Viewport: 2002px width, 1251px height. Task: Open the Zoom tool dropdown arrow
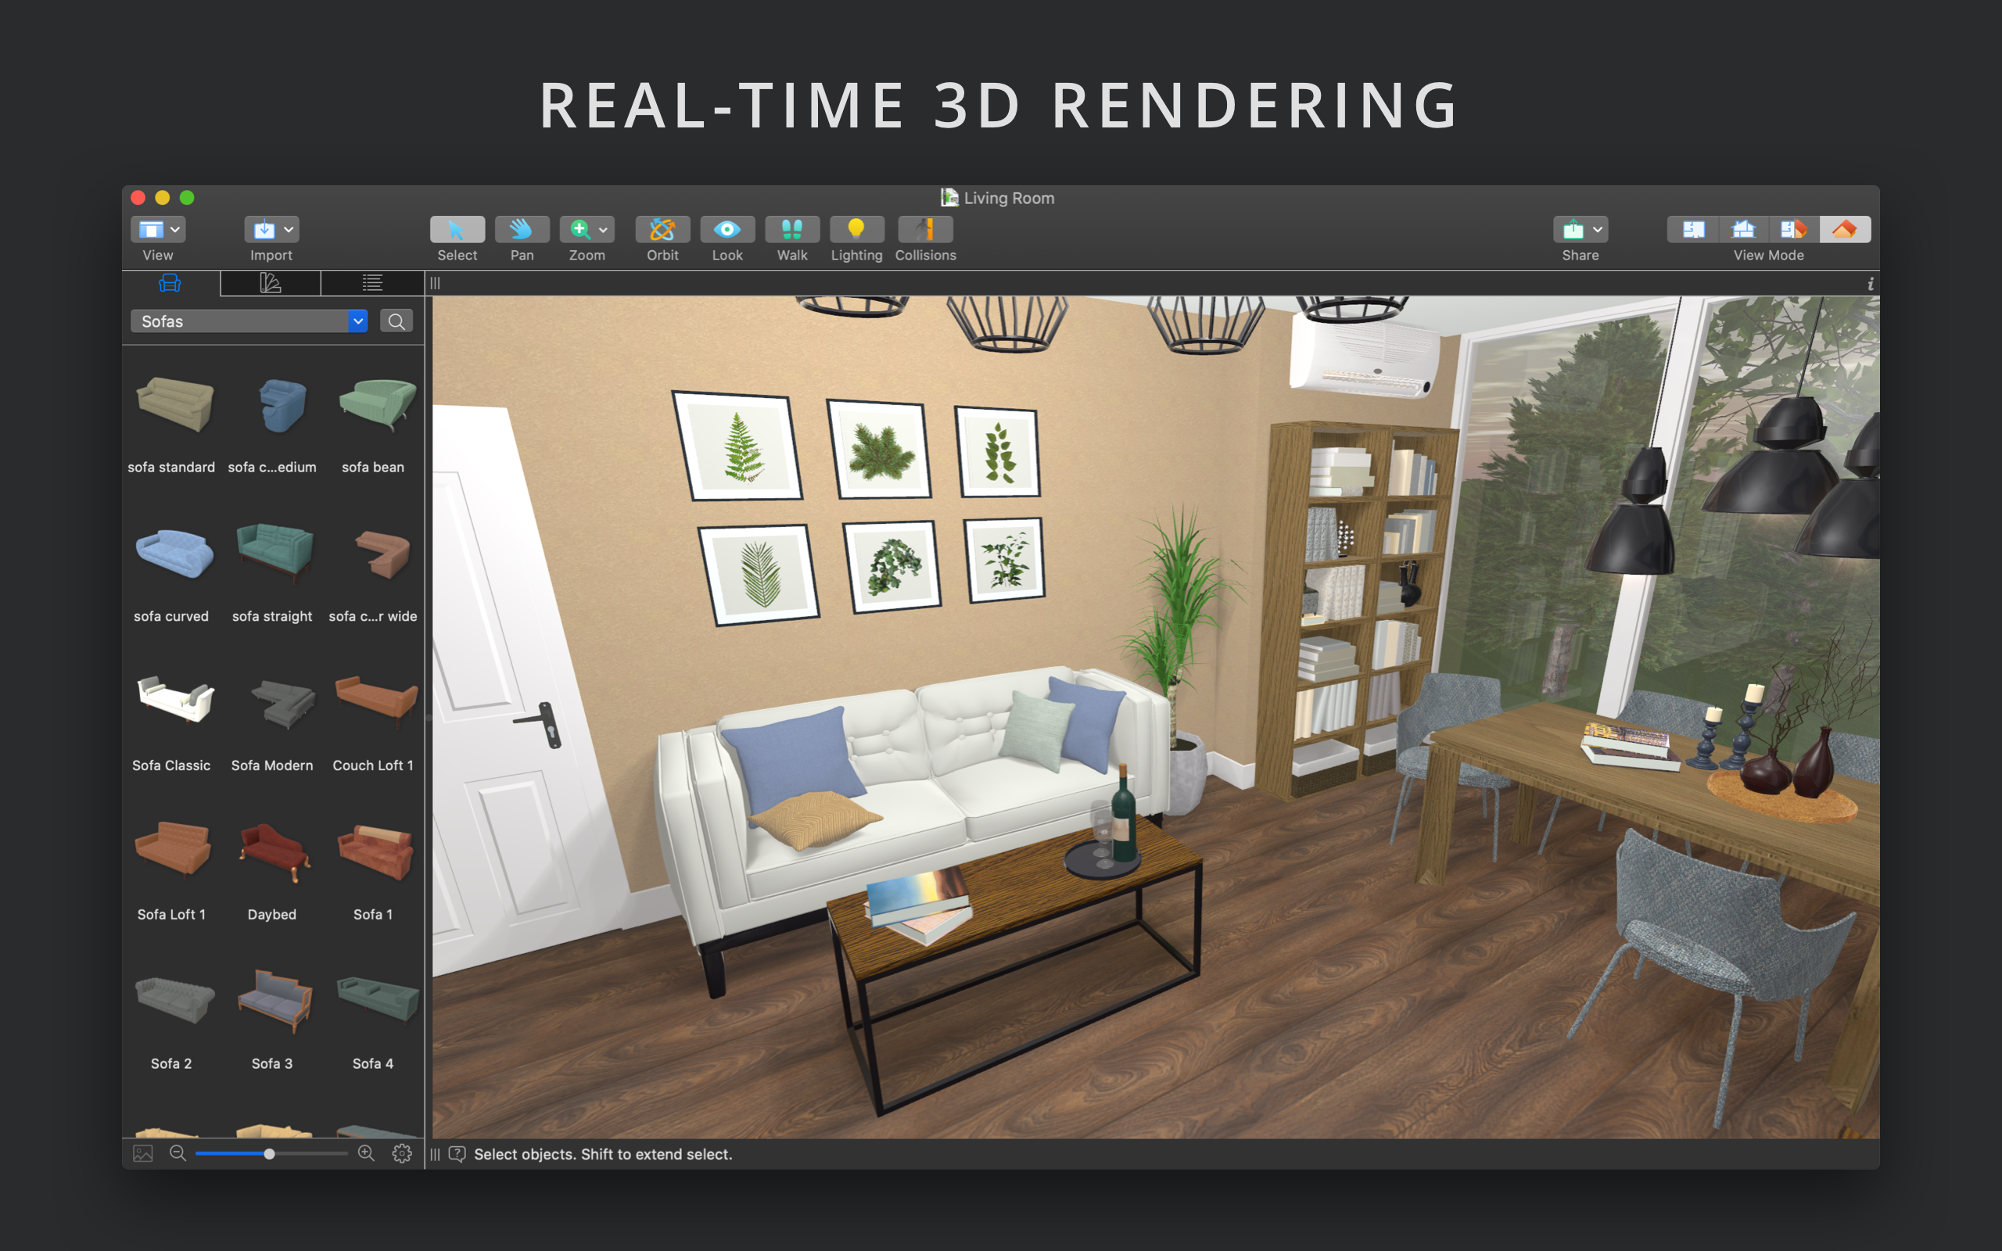603,230
